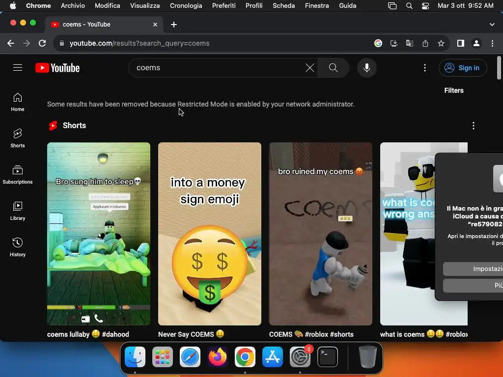The height and width of the screenshot is (377, 503).
Task: Open System Settings from the Dock
Action: (x=300, y=356)
